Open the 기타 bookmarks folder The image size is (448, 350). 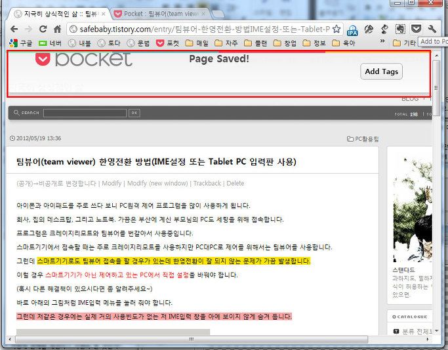click(404, 43)
